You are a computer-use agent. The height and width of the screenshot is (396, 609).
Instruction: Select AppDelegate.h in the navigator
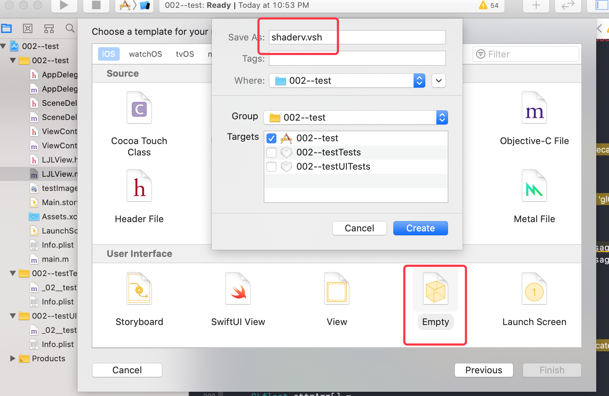(39, 75)
